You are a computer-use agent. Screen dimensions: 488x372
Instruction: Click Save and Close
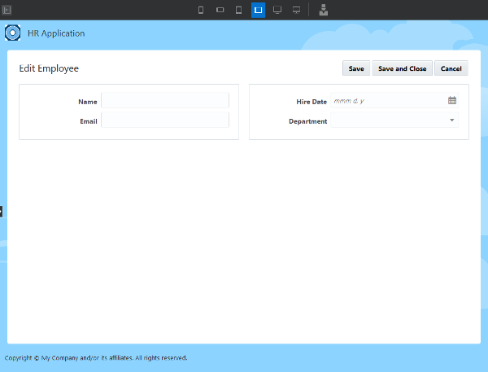pos(402,68)
